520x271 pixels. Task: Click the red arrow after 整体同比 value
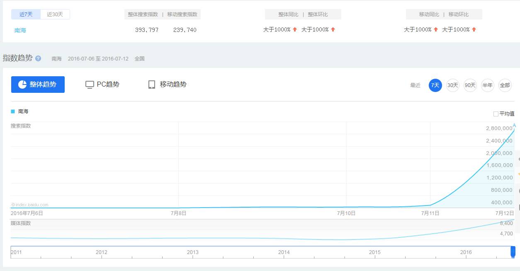[x=295, y=29]
